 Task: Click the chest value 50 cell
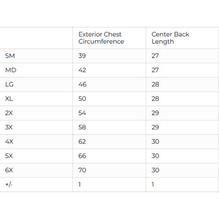[x=83, y=99]
